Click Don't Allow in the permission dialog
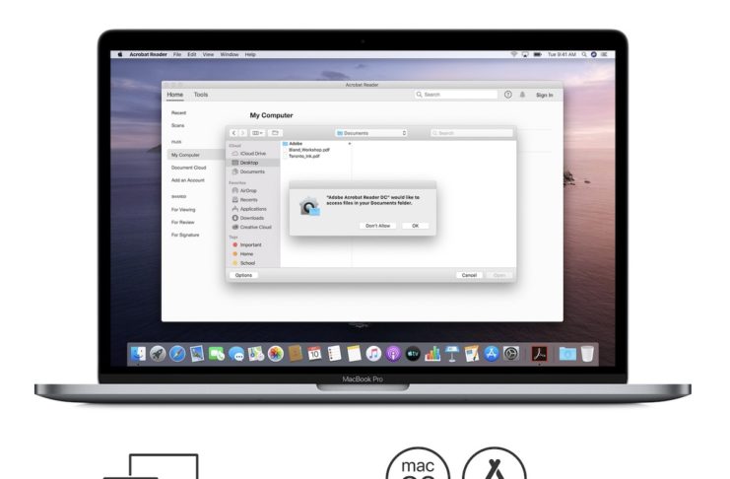 (377, 226)
